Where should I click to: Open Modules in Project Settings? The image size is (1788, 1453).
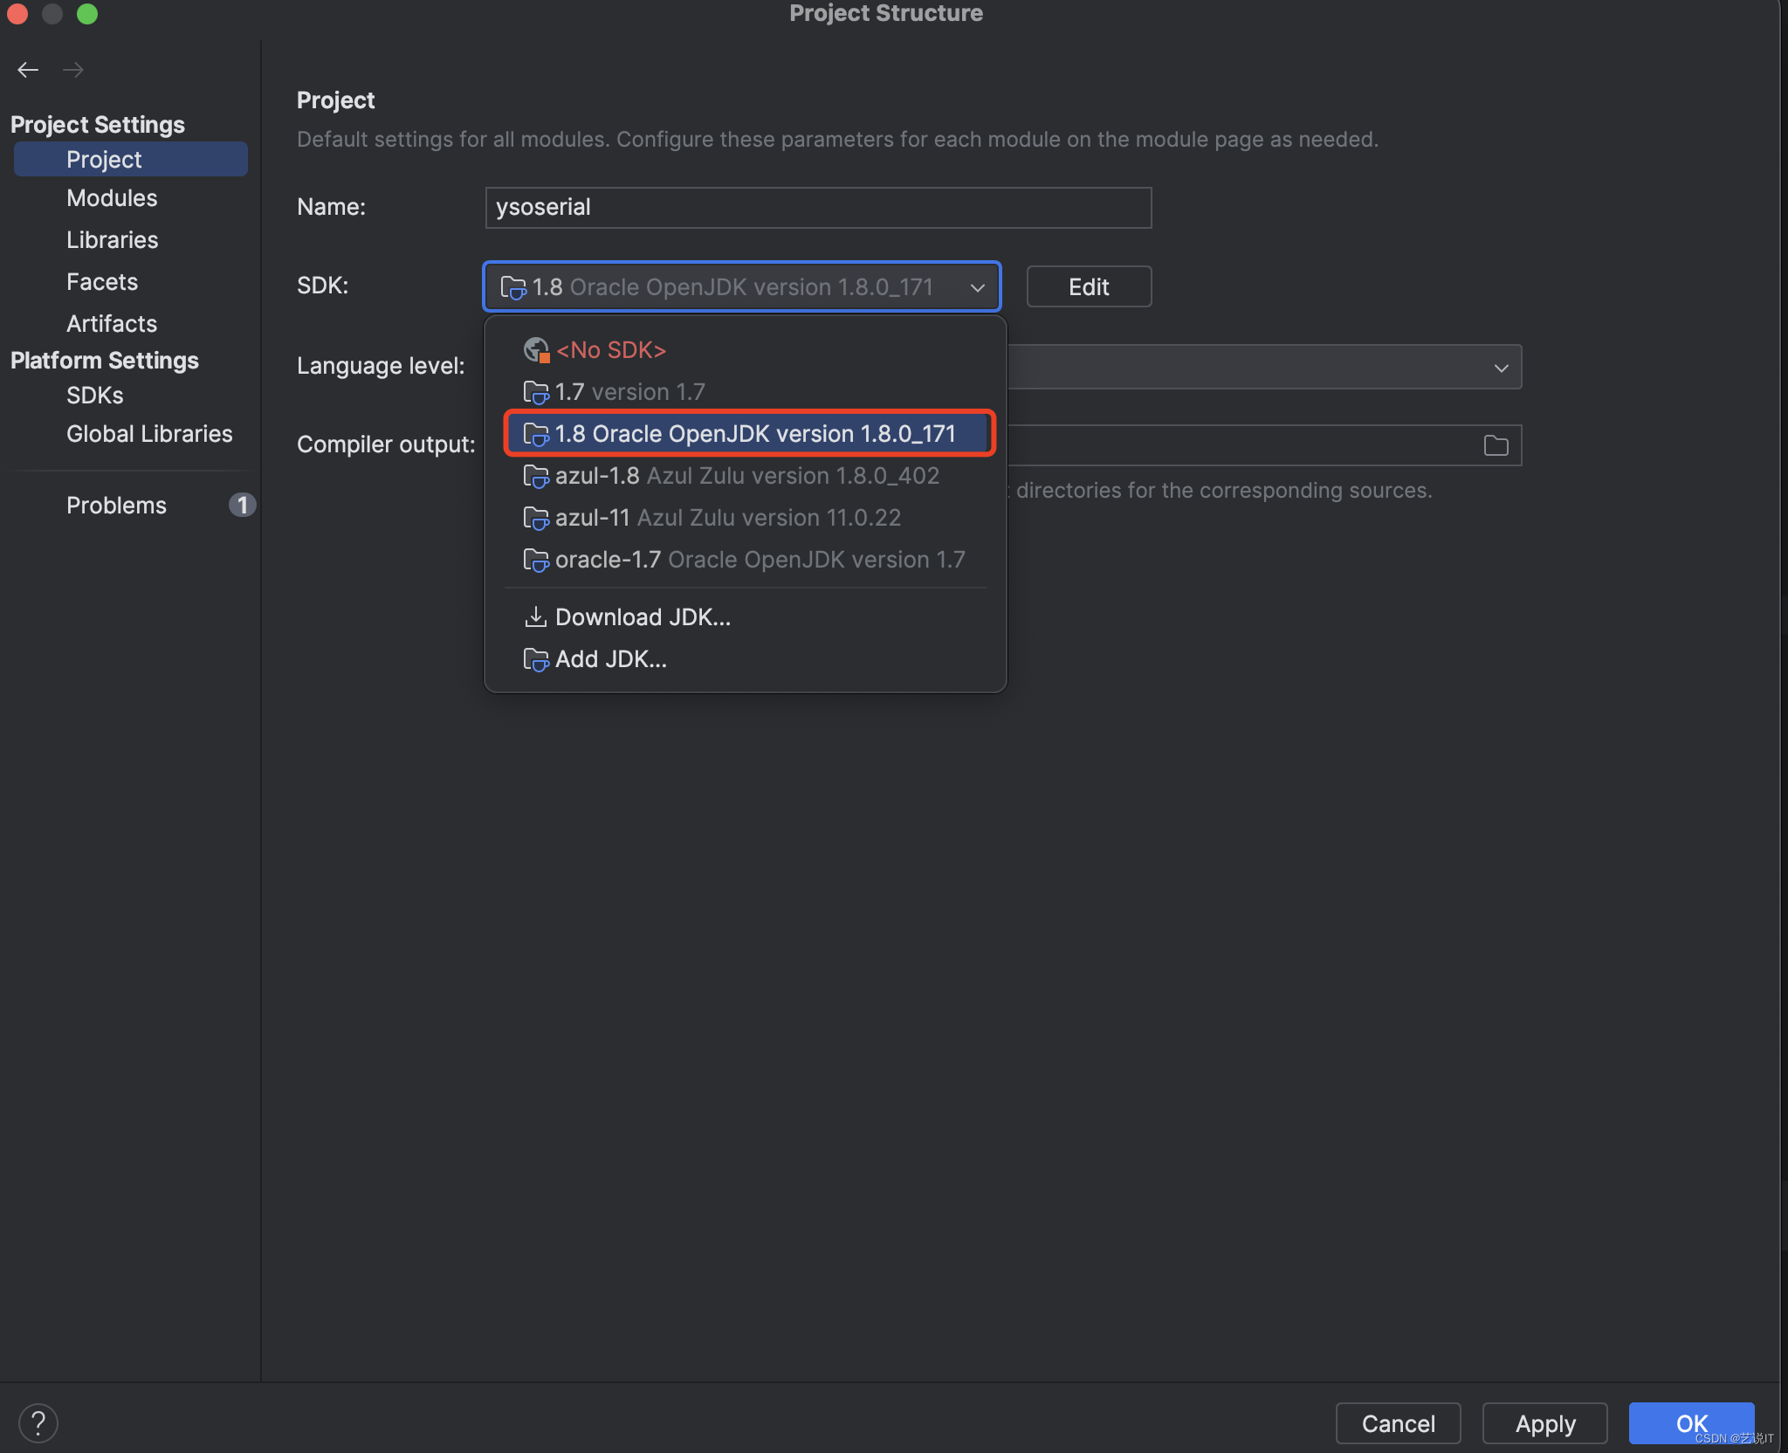click(112, 198)
